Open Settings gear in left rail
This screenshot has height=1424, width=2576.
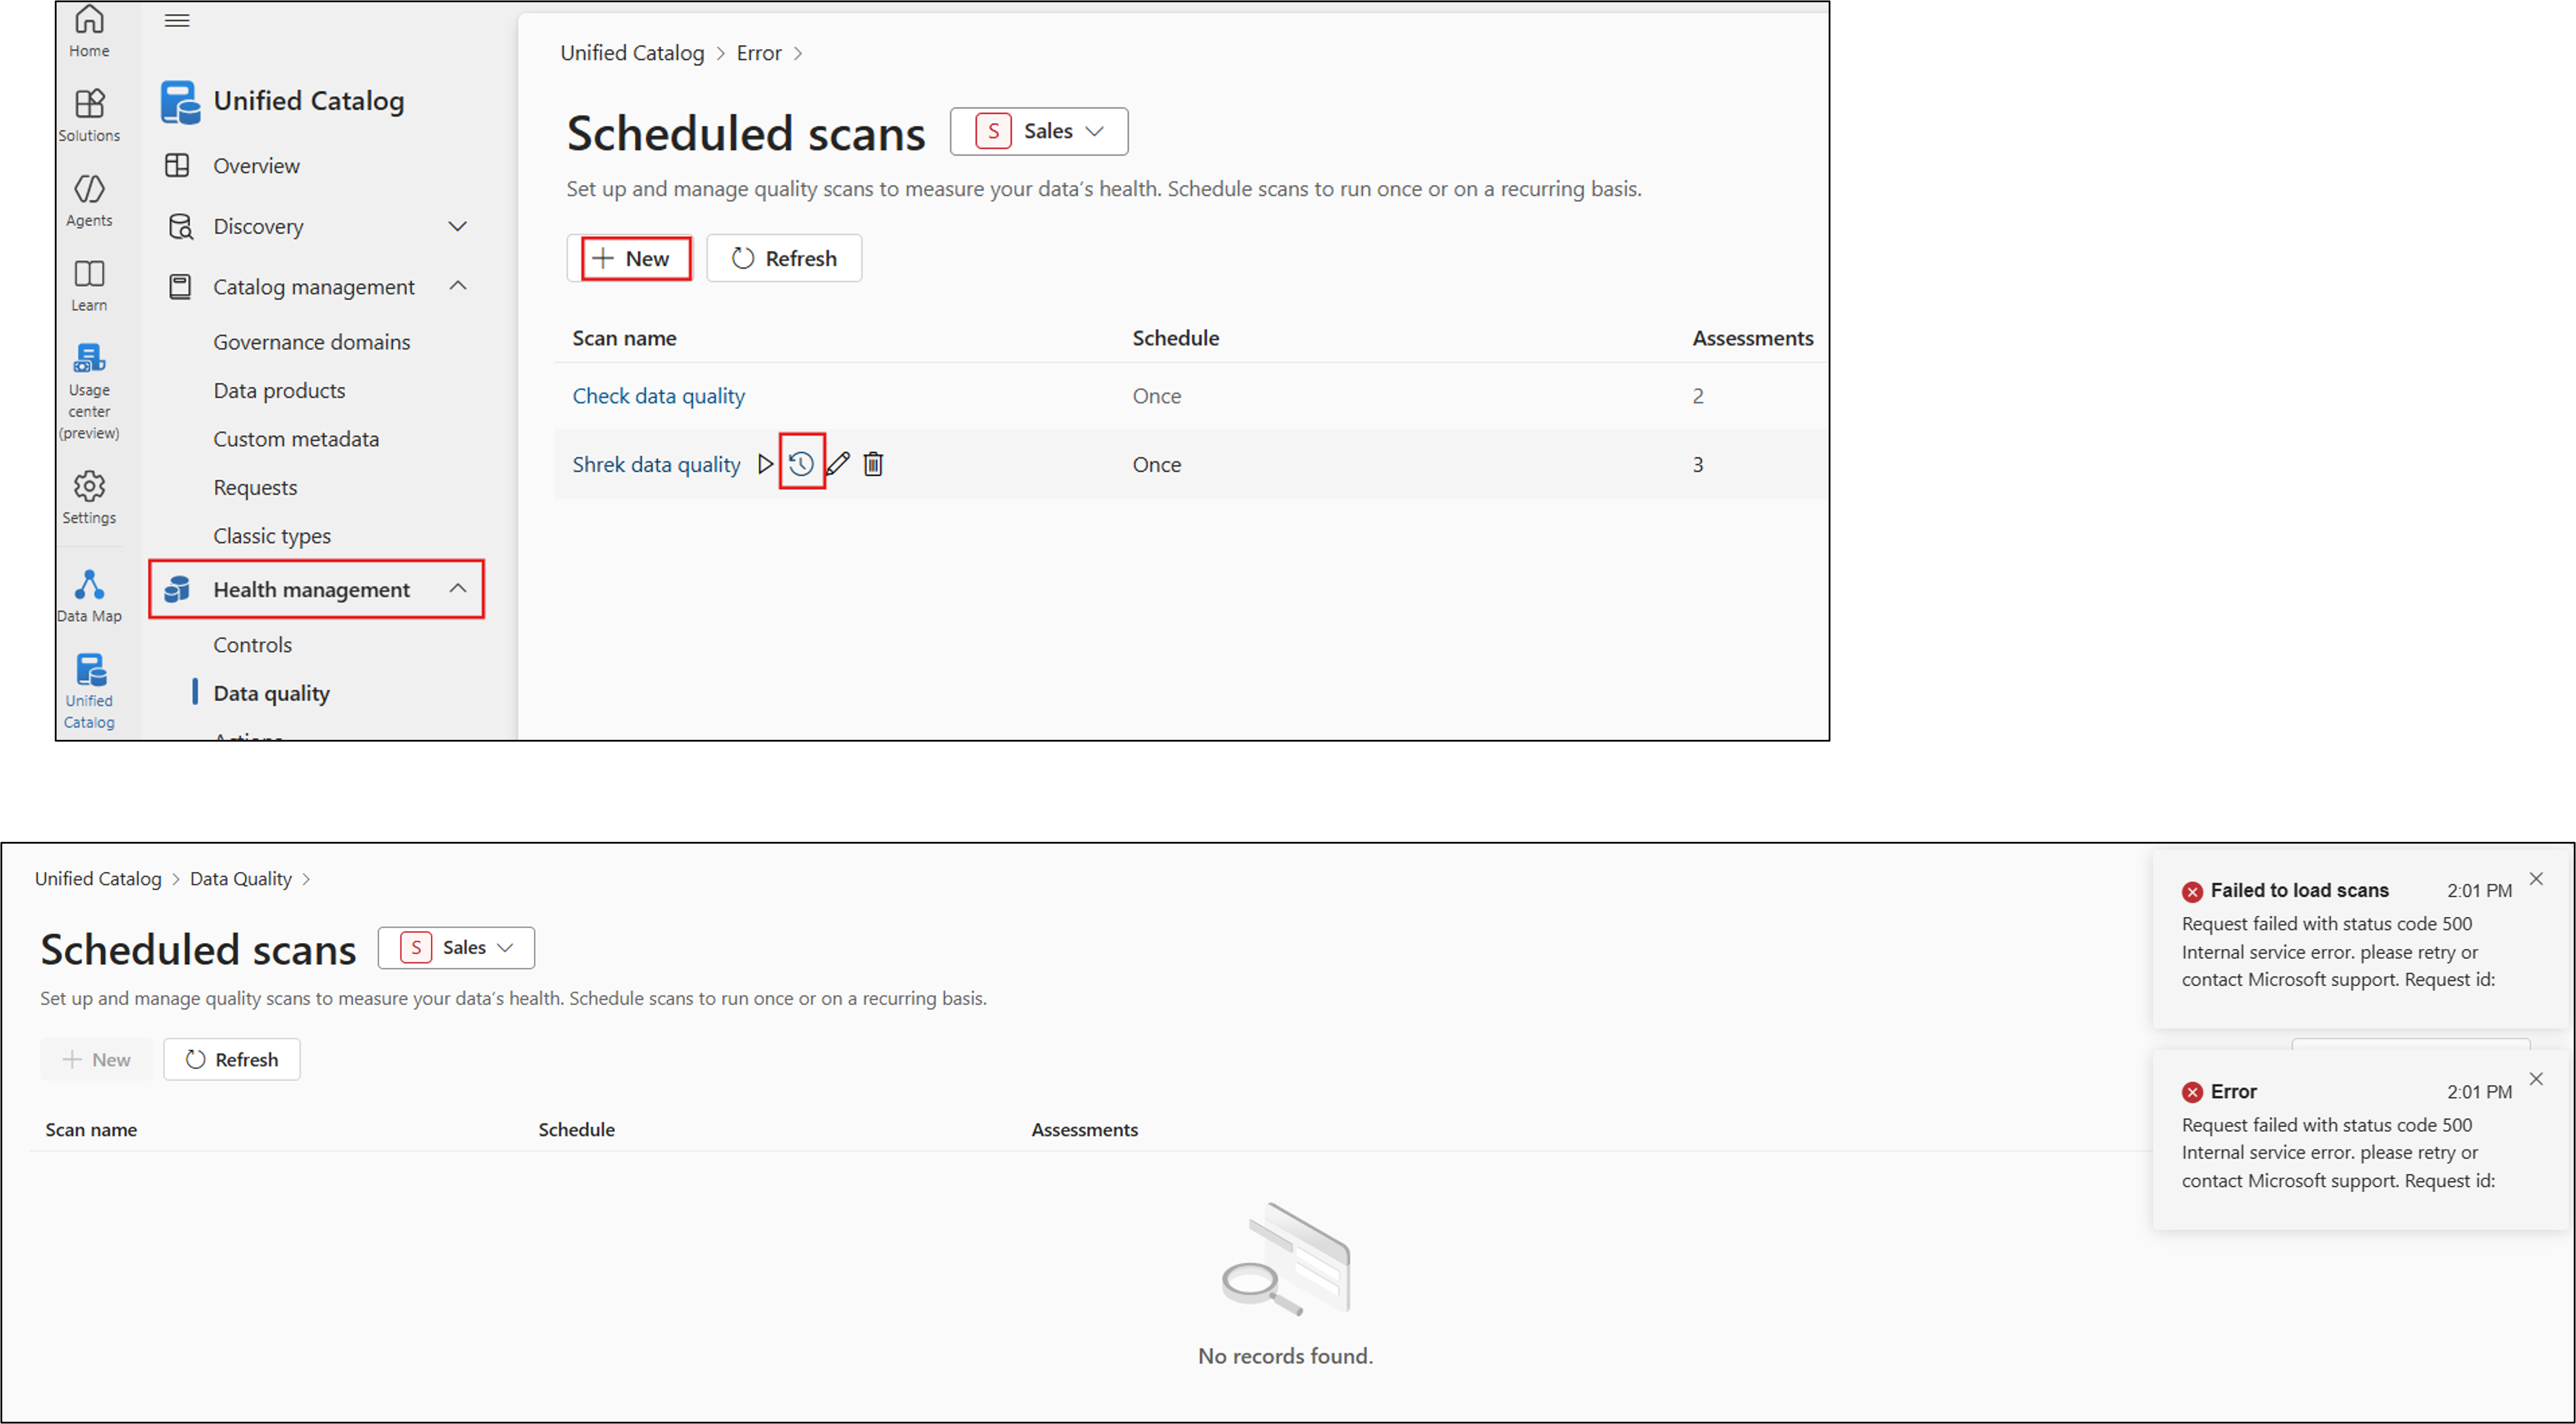(x=89, y=496)
